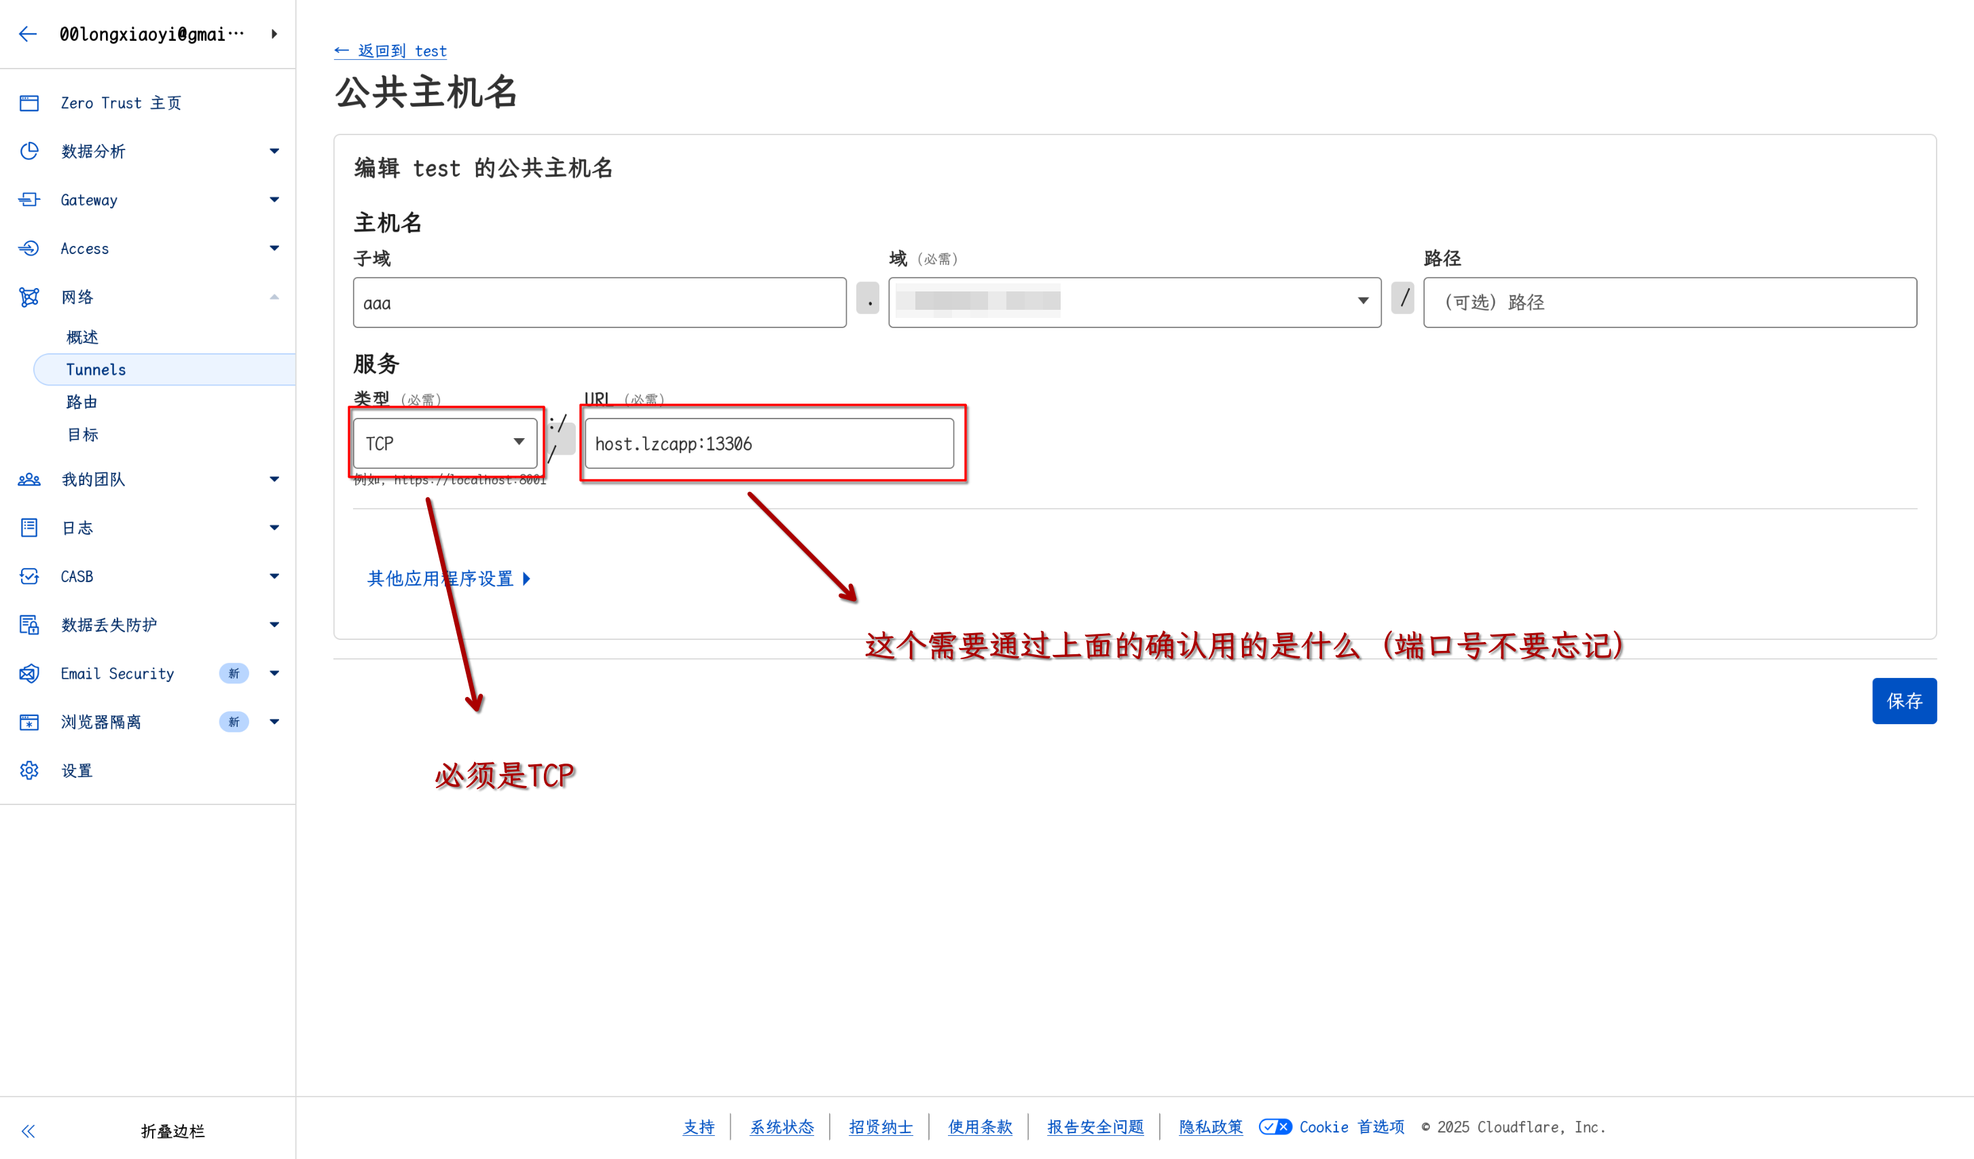1974x1159 pixels.
Task: Click the 新 badge next to Email Security
Action: tap(234, 673)
